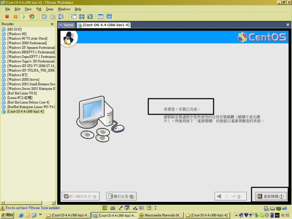Select [Windows NT] in Favorites

click(17, 75)
